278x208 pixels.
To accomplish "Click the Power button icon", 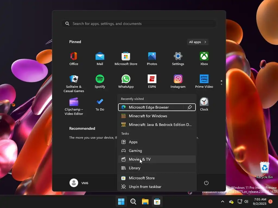I will point(206,183).
